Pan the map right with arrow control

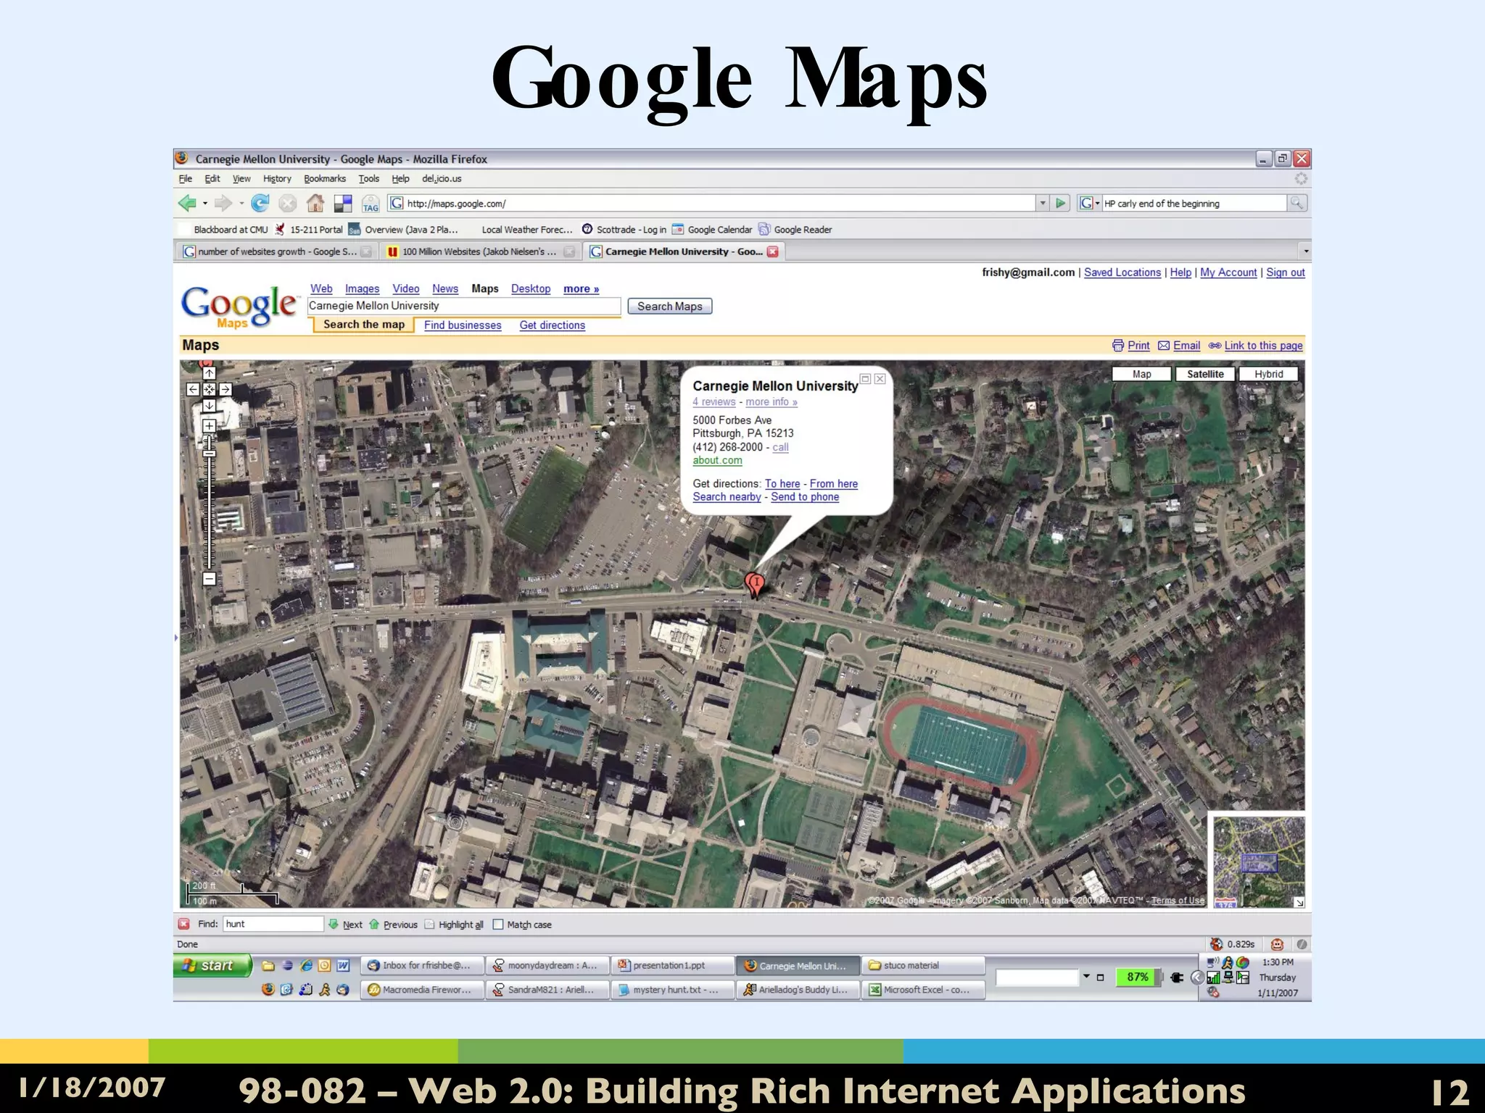point(226,390)
